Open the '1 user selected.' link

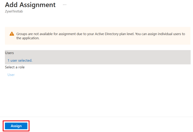20,61
